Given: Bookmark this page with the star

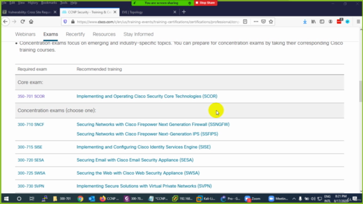Looking at the screenshot, I should (x=271, y=22).
